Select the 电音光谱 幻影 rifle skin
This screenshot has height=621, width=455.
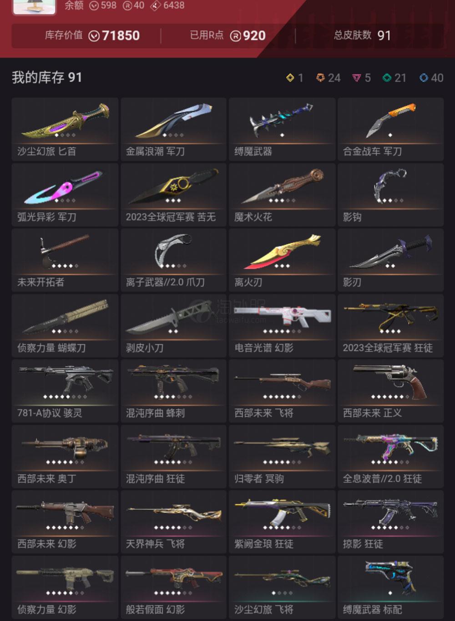282,325
